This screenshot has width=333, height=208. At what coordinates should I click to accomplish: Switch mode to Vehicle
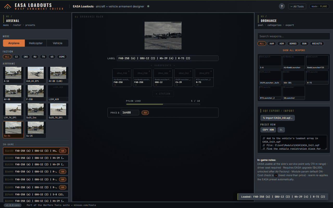pos(57,43)
